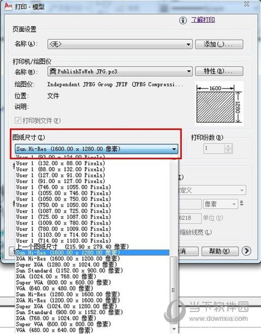Open the printer 名称 dropdown PublishToWeb JPG.pc3
Image resolution: width=261 pixels, height=334 pixels.
(120, 71)
